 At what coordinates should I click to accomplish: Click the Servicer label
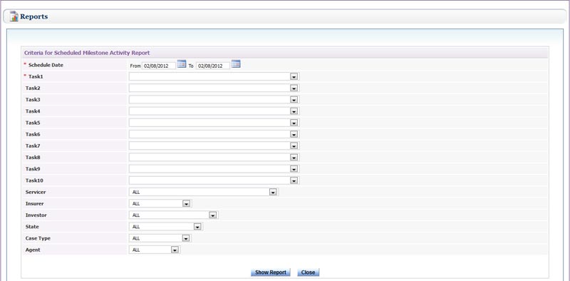(x=36, y=192)
